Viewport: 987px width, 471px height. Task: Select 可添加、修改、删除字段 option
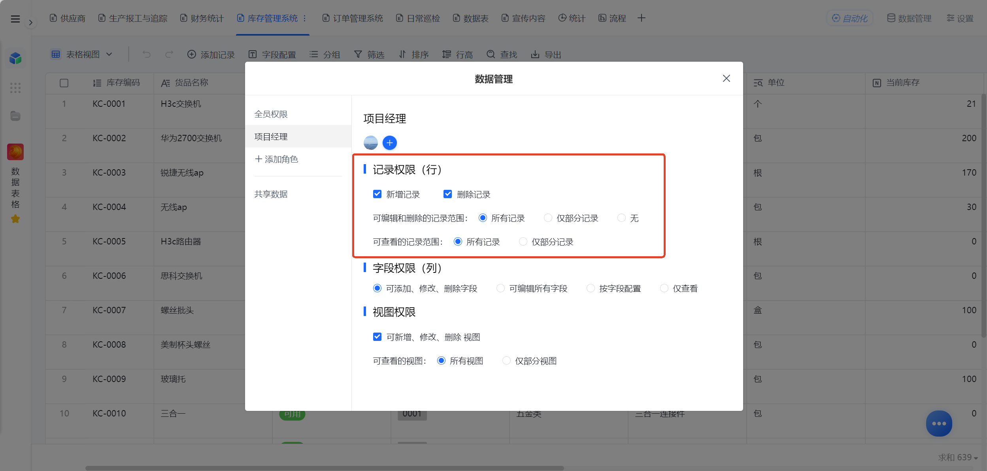coord(377,288)
